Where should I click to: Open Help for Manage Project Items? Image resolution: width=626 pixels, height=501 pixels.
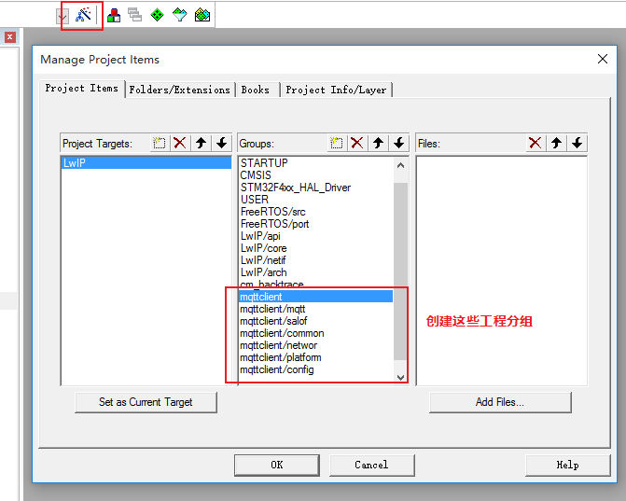(x=568, y=465)
